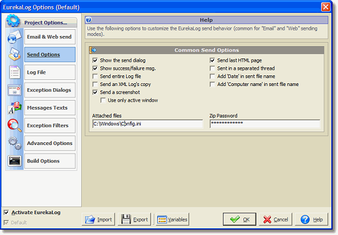Click the Help button at bottom right
Image resolution: width=338 pixels, height=235 pixels.
point(312,219)
